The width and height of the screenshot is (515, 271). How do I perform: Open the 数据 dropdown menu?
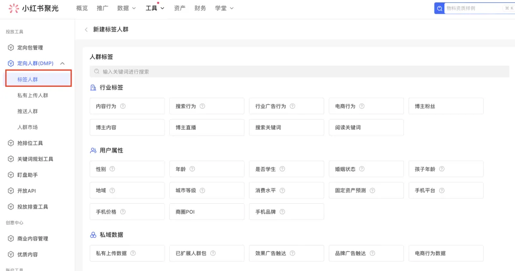[x=126, y=8]
